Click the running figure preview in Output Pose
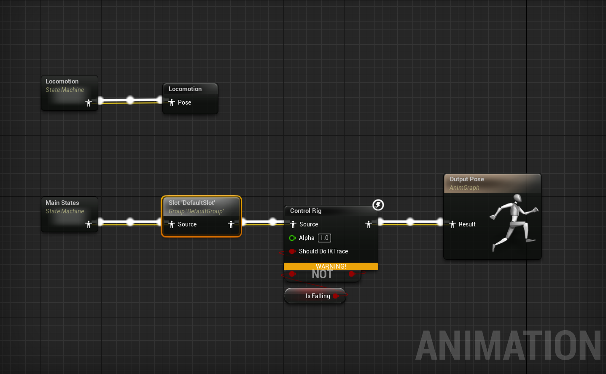The image size is (606, 374). (x=514, y=223)
